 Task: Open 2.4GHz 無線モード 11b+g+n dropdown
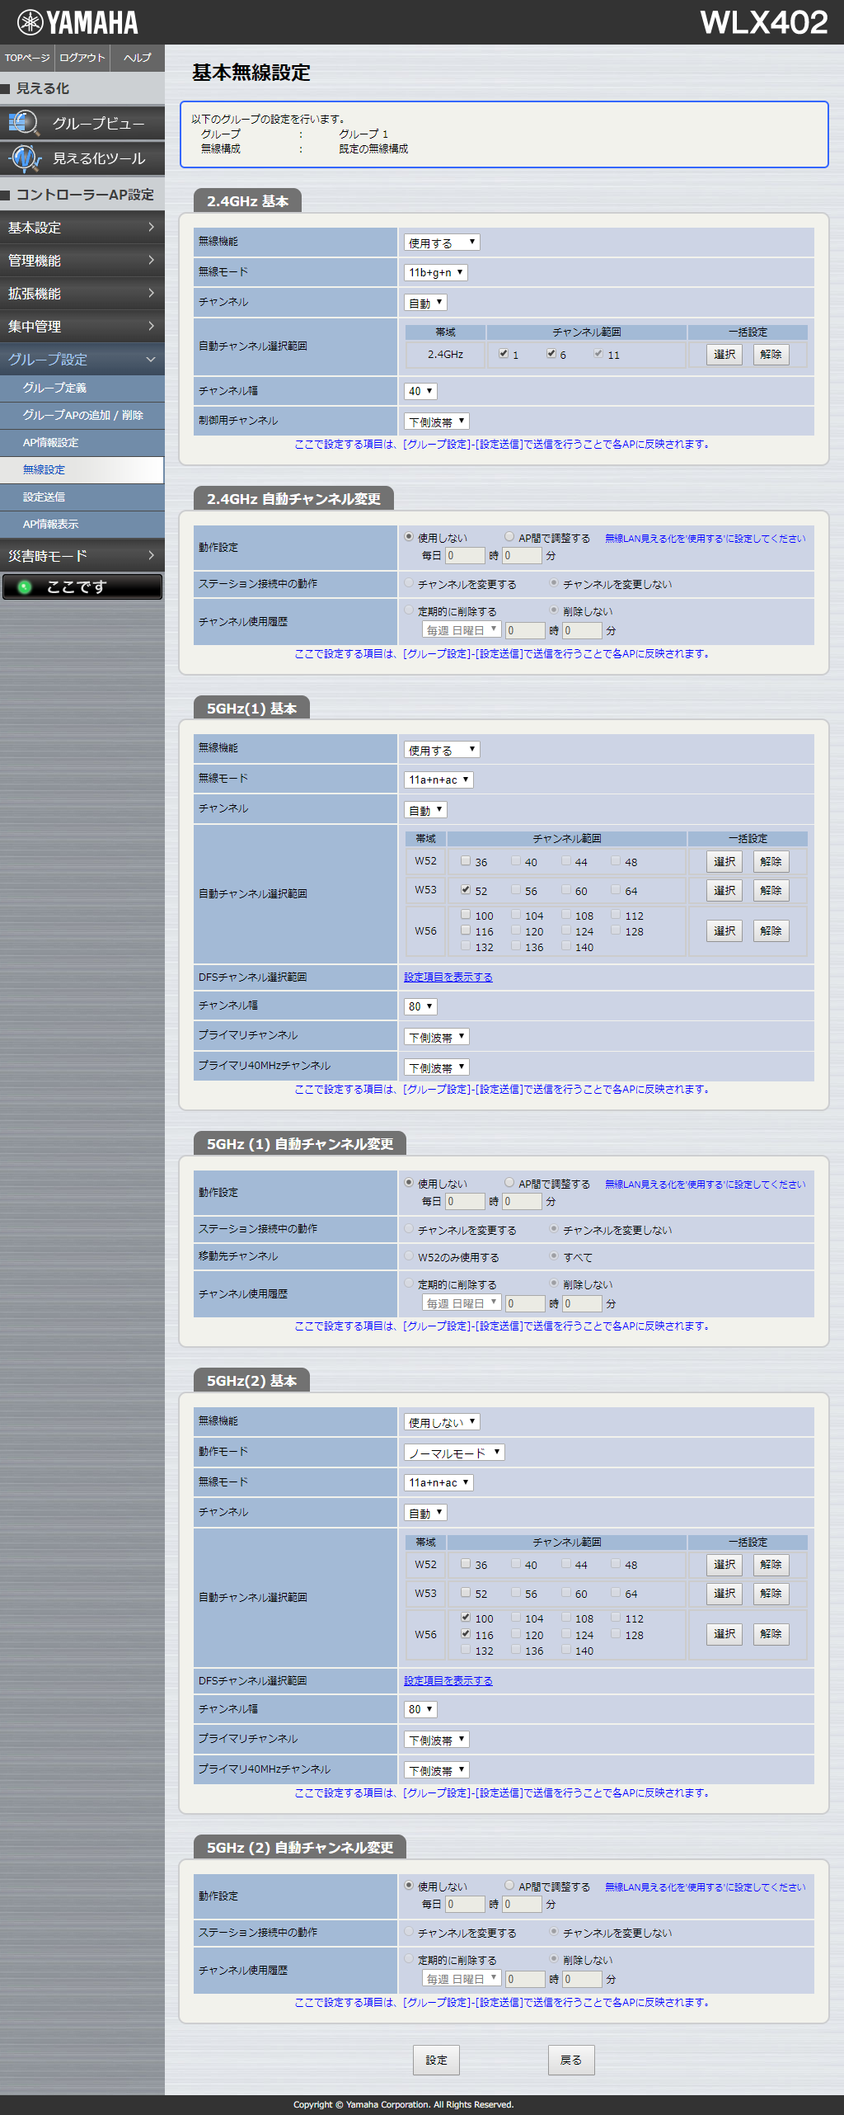click(436, 272)
